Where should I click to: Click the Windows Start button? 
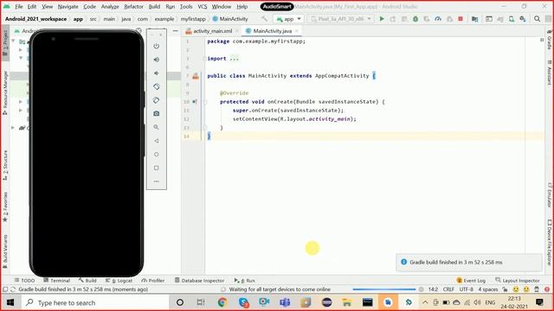[10, 302]
